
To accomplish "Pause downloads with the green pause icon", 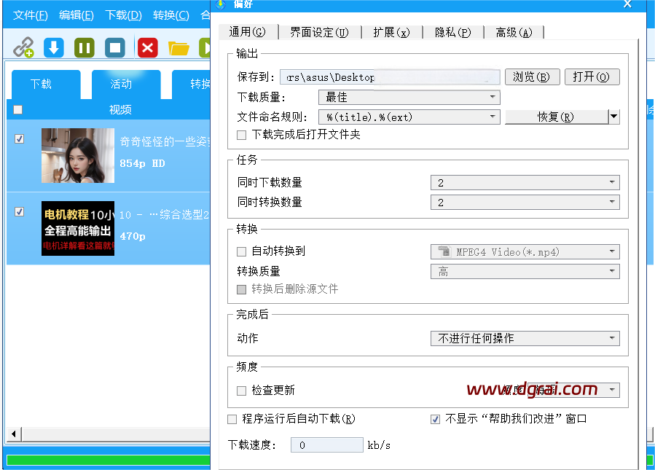I will point(85,48).
